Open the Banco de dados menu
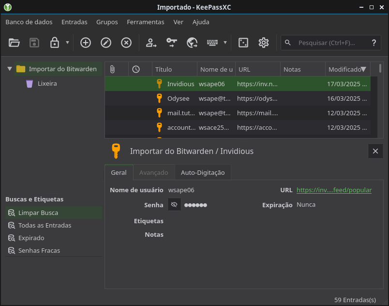 pyautogui.click(x=29, y=22)
